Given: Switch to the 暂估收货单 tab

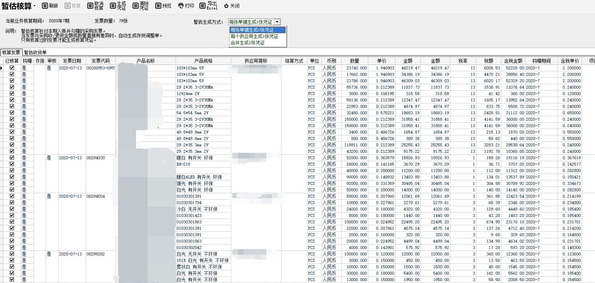Looking at the screenshot, I should point(35,53).
